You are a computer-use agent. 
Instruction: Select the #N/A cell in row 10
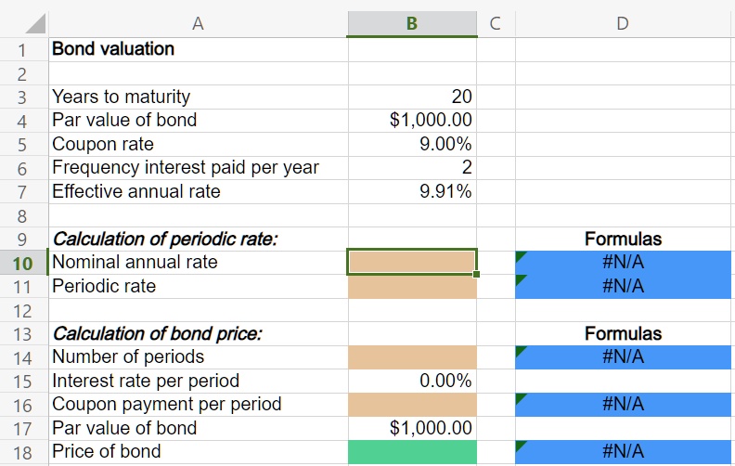pyautogui.click(x=623, y=263)
